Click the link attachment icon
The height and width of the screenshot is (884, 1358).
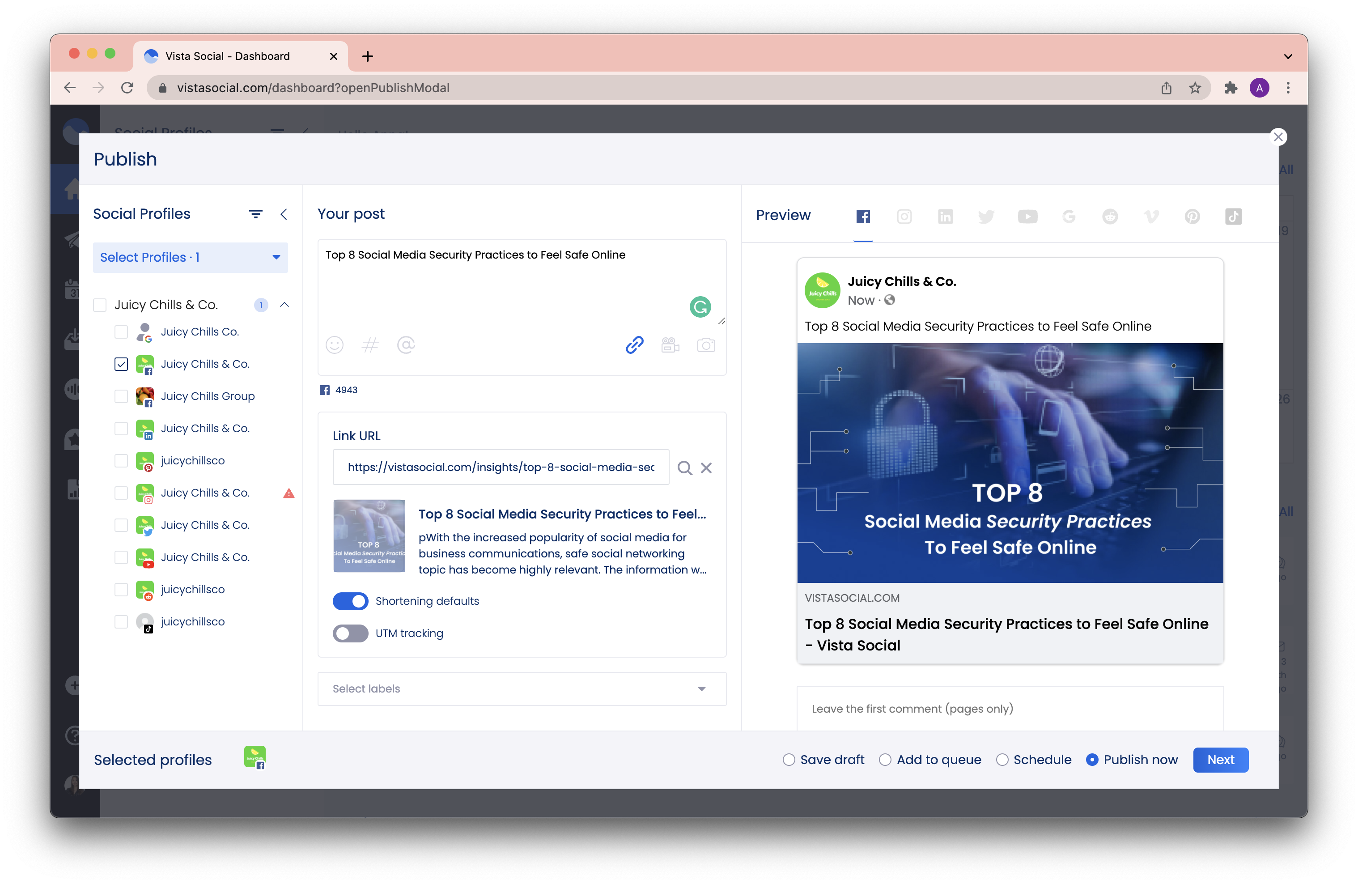pyautogui.click(x=635, y=344)
